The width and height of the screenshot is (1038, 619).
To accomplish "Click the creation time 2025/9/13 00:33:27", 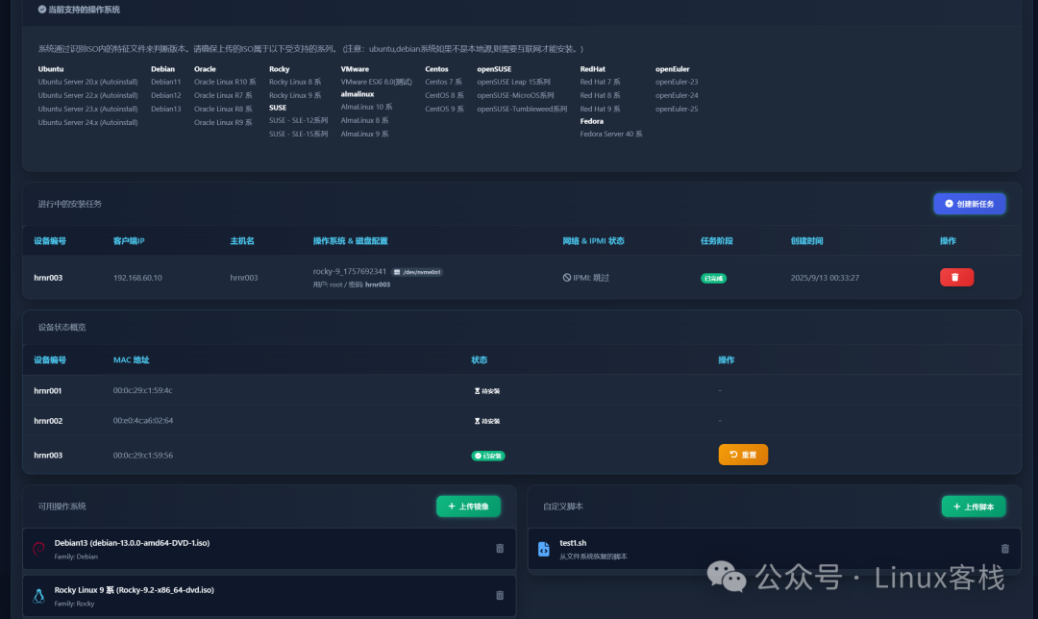I will coord(825,278).
